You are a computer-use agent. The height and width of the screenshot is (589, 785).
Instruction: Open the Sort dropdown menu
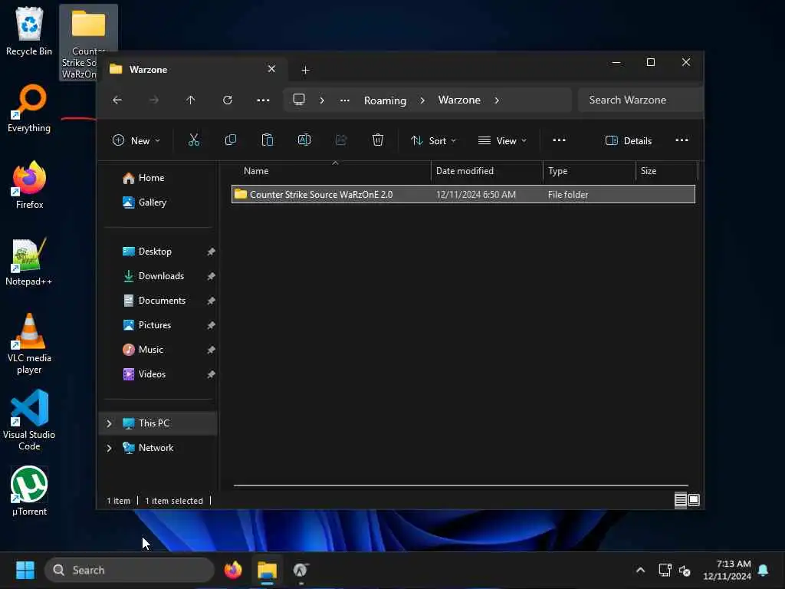click(434, 141)
